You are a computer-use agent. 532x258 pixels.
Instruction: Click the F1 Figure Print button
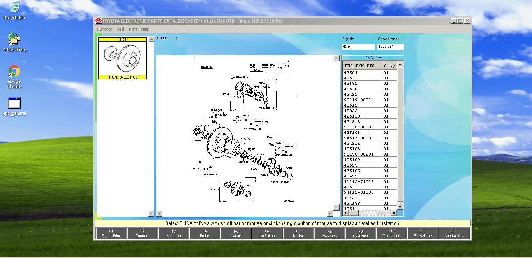click(x=111, y=233)
